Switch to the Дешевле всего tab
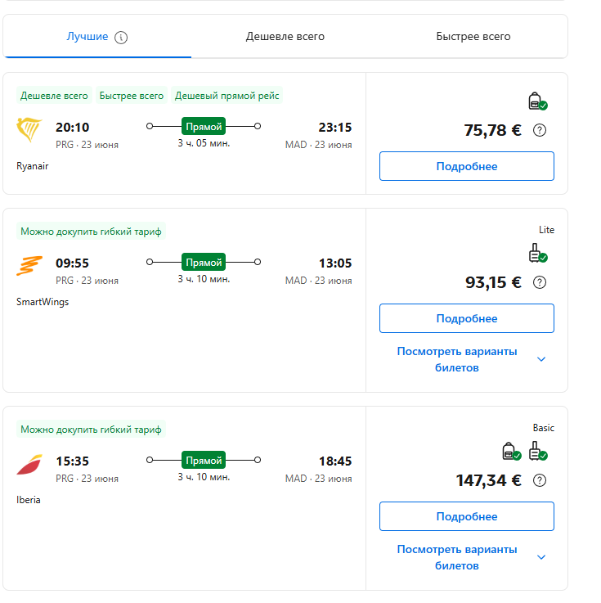This screenshot has height=603, width=601. [285, 37]
